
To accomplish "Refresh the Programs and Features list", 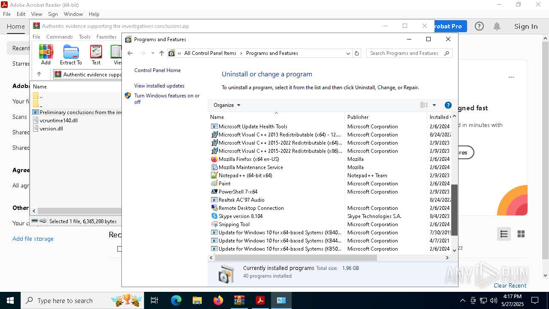I will (357, 53).
